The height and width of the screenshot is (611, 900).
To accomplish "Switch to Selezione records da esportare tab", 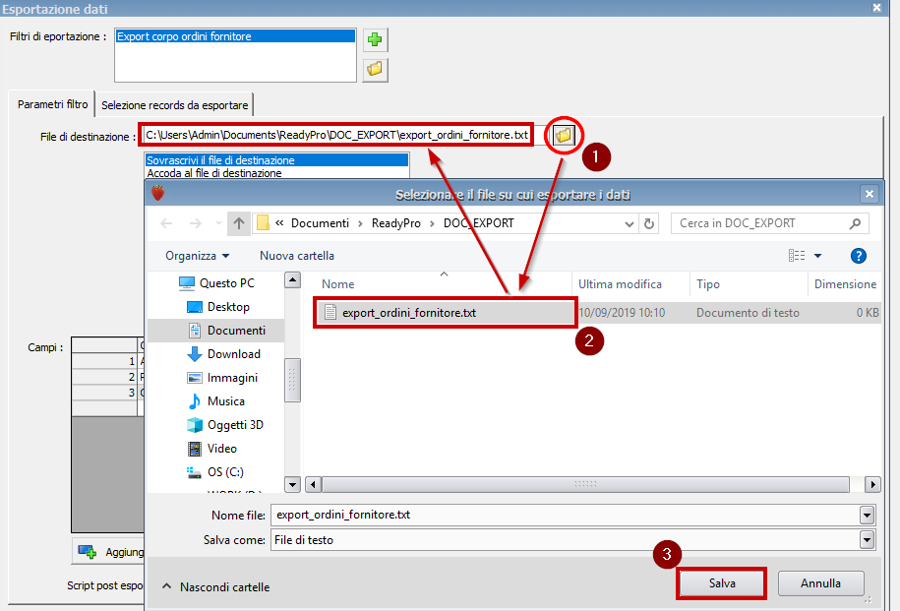I will click(174, 104).
